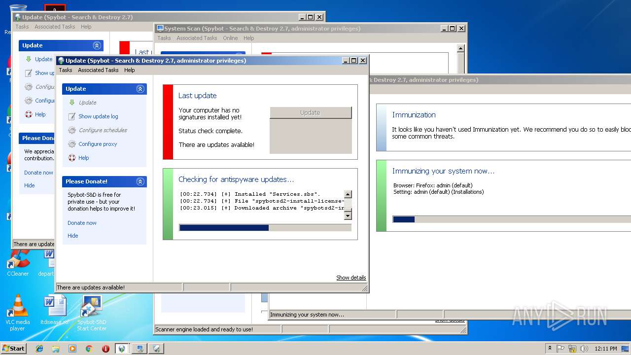The height and width of the screenshot is (355, 631).
Task: Click Help lifebuoy icon in back Update window
Action: click(x=29, y=114)
